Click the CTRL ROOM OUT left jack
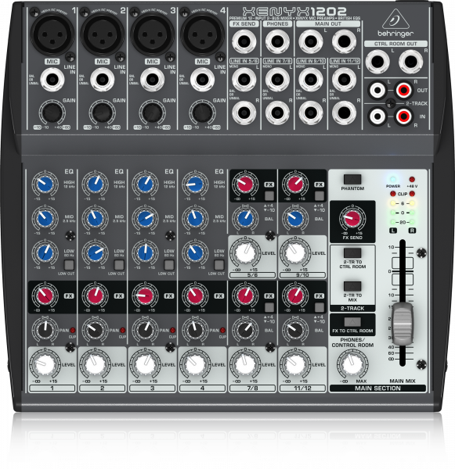Image resolution: width=455 pixels, height=469 pixels. [x=377, y=62]
